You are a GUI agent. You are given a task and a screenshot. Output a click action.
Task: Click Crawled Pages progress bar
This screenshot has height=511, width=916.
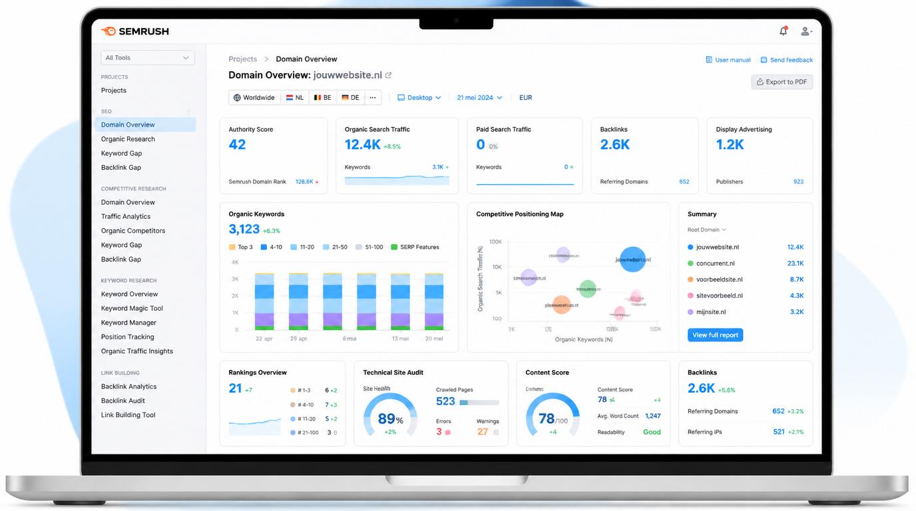(479, 403)
